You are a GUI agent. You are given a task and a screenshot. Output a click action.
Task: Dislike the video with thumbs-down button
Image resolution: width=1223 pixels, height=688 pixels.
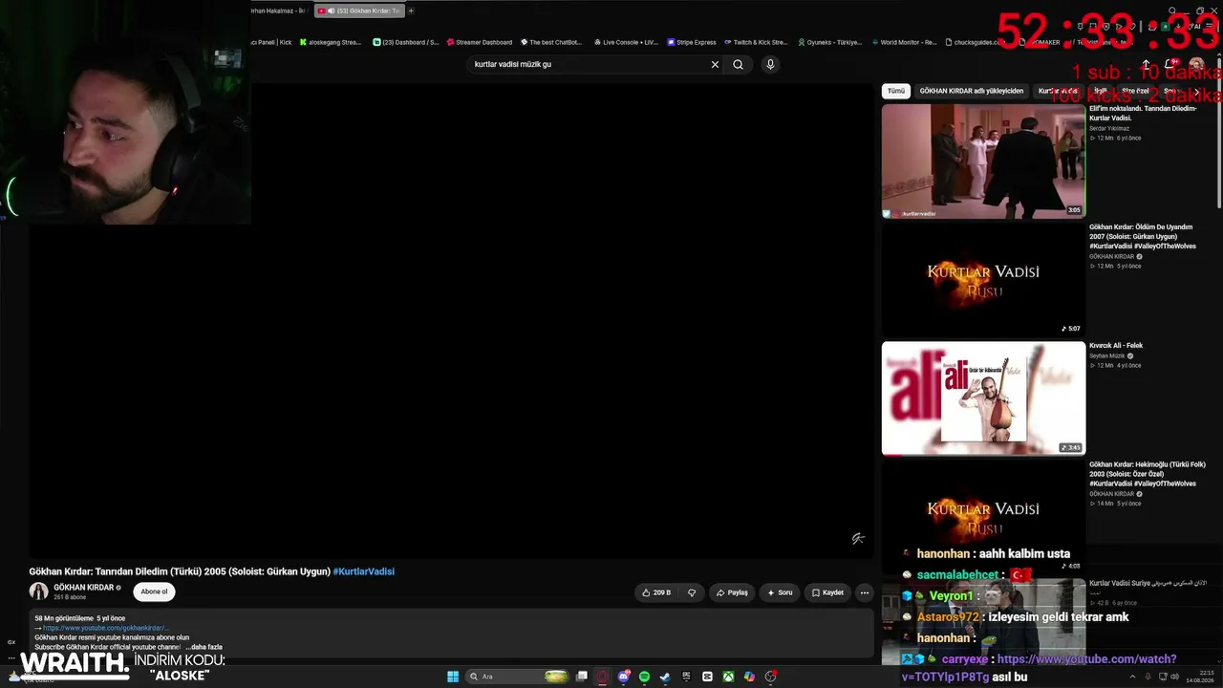[x=692, y=592]
